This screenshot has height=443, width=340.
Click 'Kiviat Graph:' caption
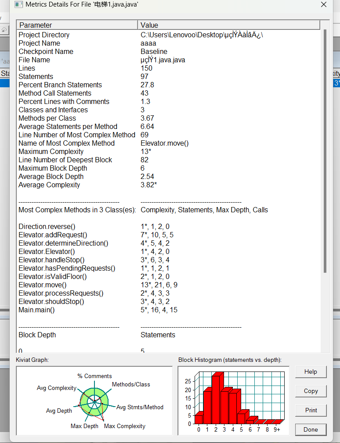[32, 360]
